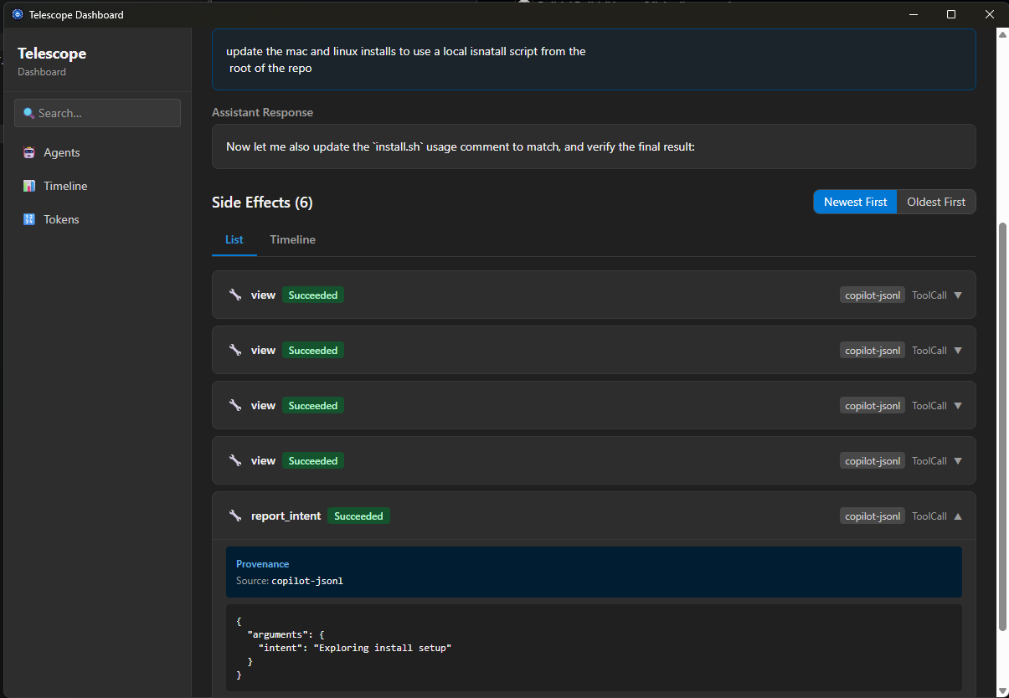
Task: Switch to the Timeline tab in Side Effects
Action: 292,239
